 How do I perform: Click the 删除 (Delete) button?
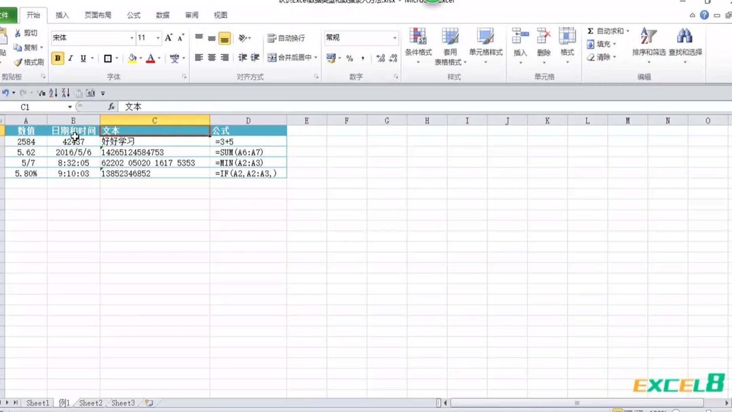(x=544, y=44)
